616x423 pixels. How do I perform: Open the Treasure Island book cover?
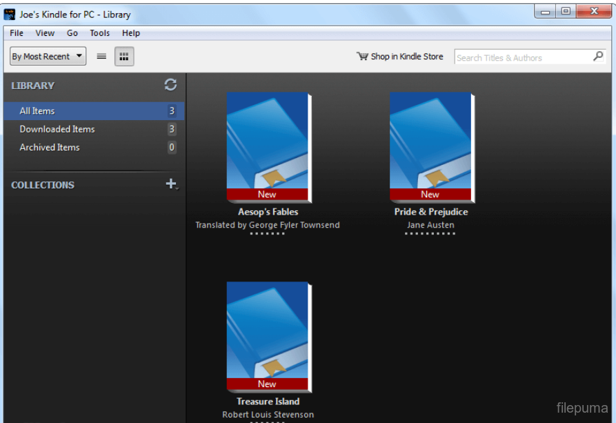268,335
